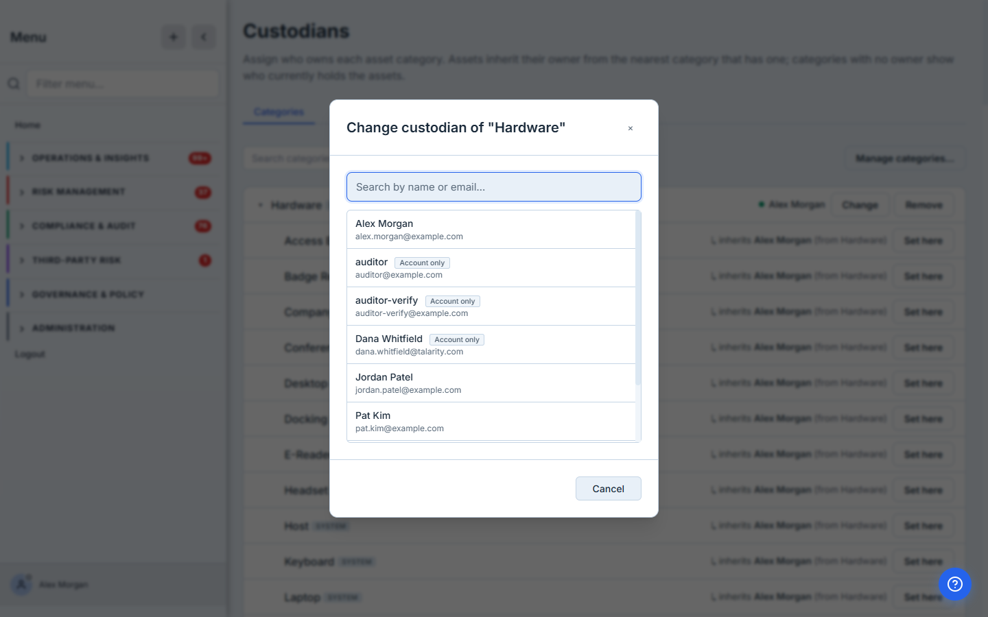Go to Home in the sidebar
Viewport: 988px width, 617px height.
[27, 125]
